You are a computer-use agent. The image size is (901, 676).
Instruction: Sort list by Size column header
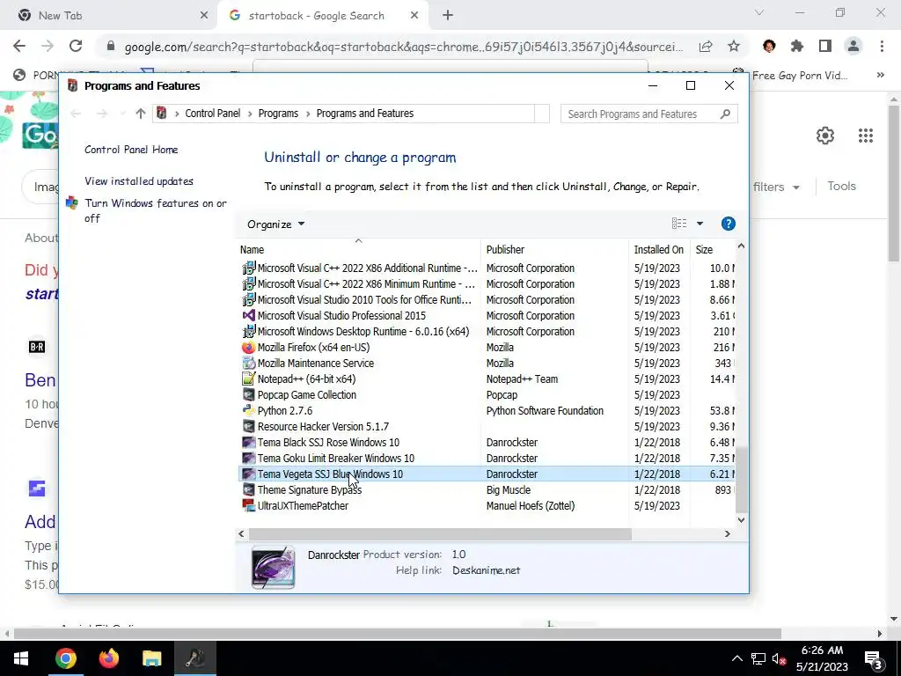coord(713,249)
